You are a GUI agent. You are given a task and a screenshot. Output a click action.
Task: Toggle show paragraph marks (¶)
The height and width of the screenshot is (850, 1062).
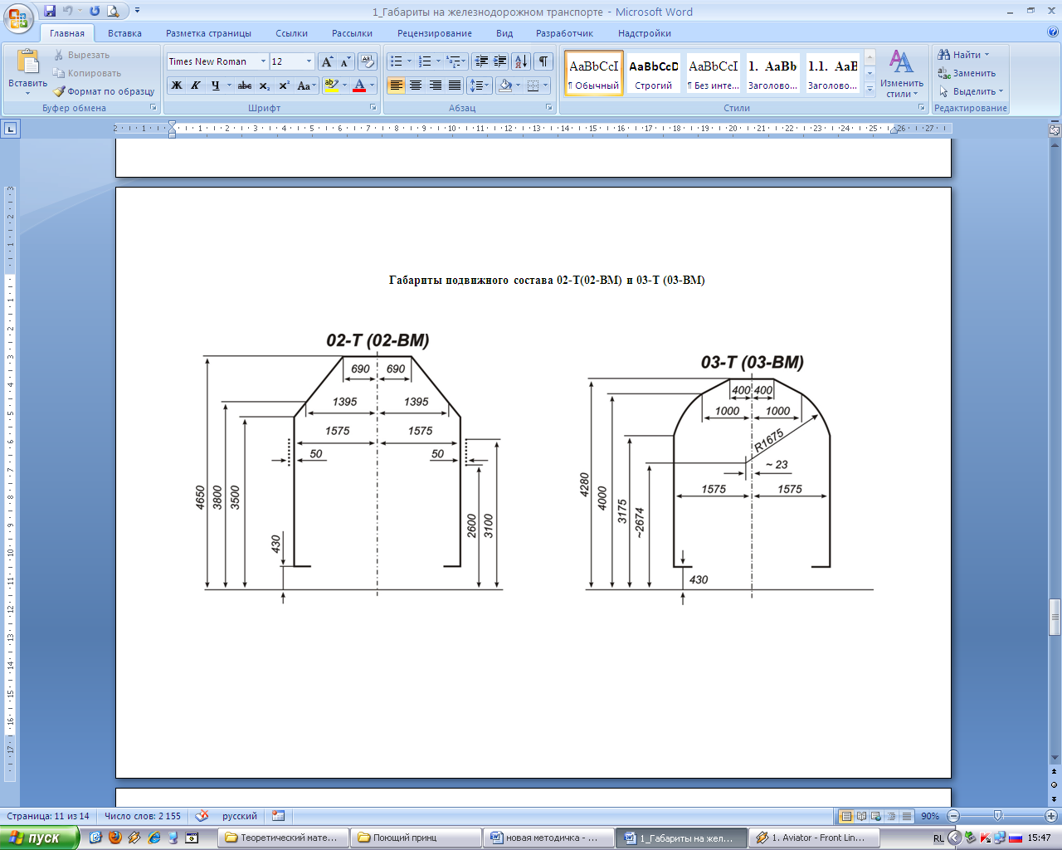(x=543, y=61)
